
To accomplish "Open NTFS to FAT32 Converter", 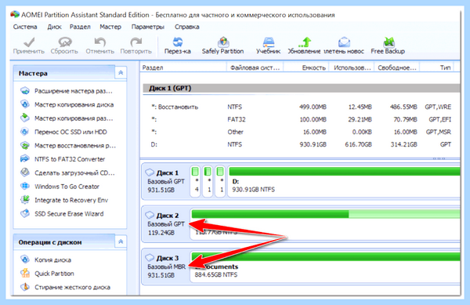I will (x=69, y=159).
